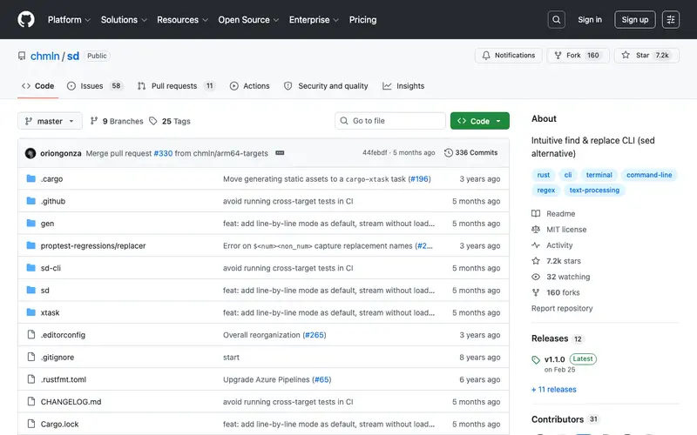
Task: Click the terminal topic tag
Action: pyautogui.click(x=599, y=175)
